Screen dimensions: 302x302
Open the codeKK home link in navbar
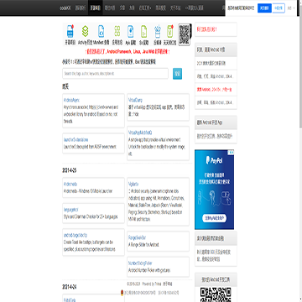click(65, 8)
